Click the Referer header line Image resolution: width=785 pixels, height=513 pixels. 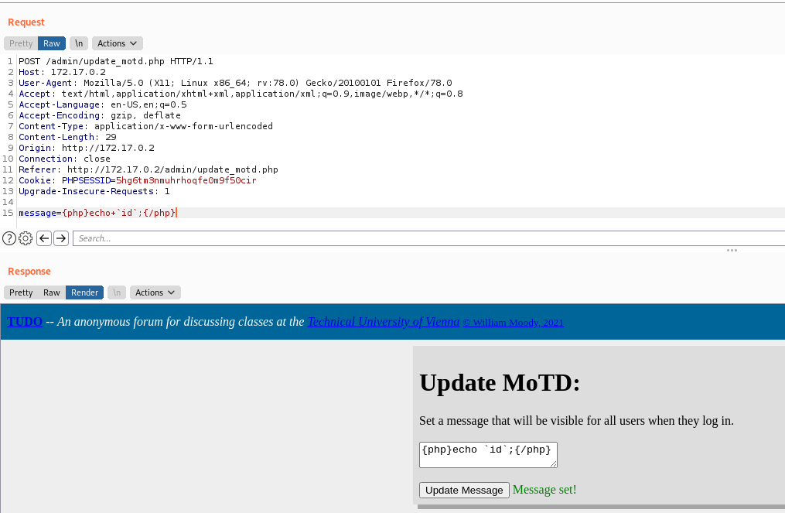148,169
